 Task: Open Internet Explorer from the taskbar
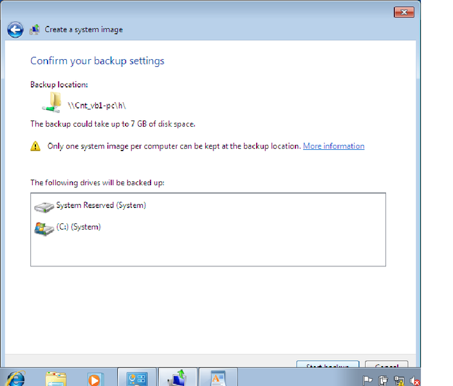coord(17,378)
